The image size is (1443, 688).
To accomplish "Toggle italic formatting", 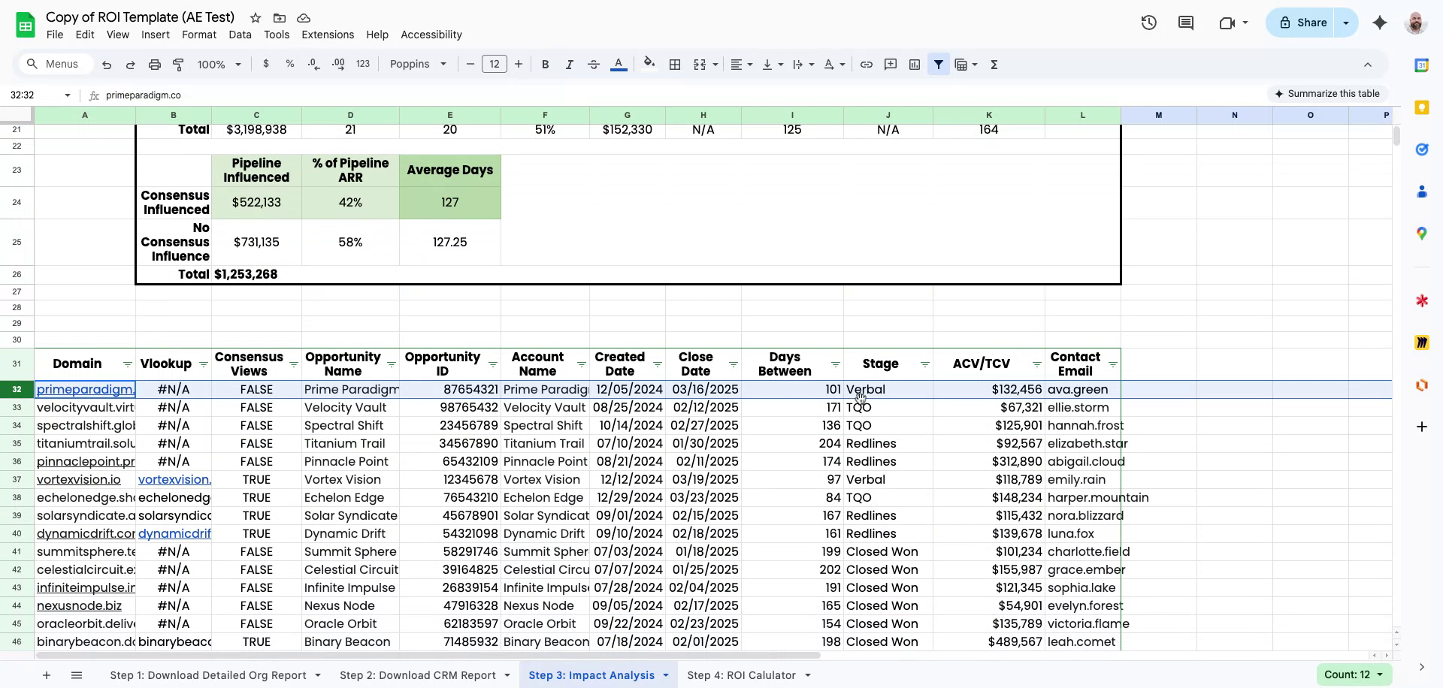I will [x=569, y=65].
